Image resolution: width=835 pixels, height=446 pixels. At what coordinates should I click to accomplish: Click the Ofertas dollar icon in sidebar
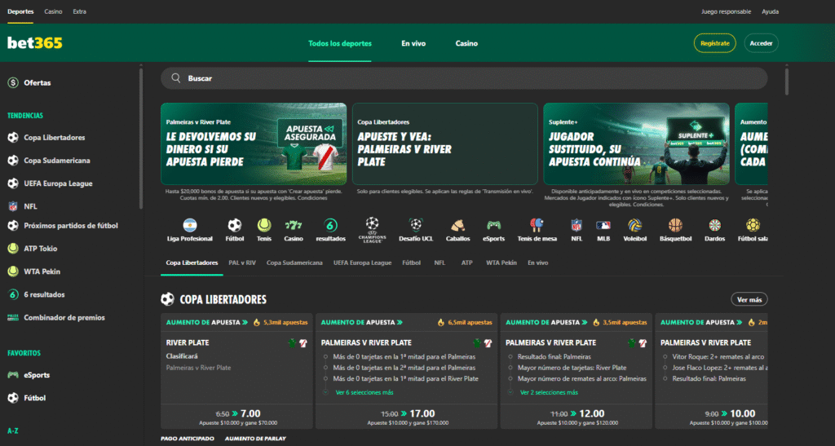pyautogui.click(x=13, y=82)
